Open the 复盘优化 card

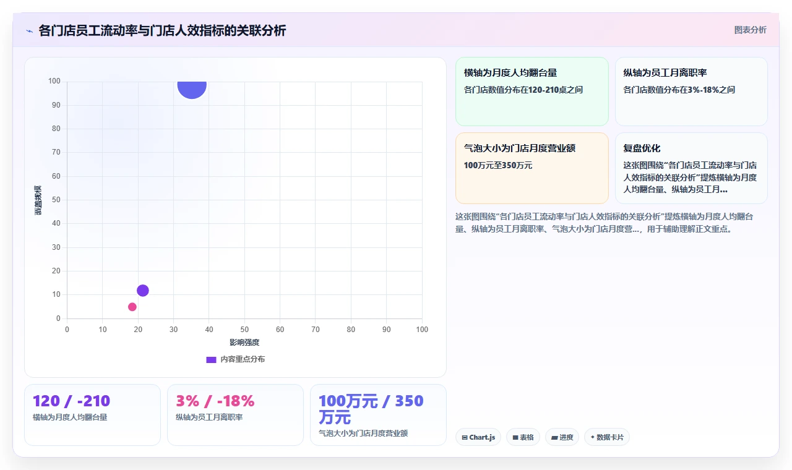click(x=691, y=168)
